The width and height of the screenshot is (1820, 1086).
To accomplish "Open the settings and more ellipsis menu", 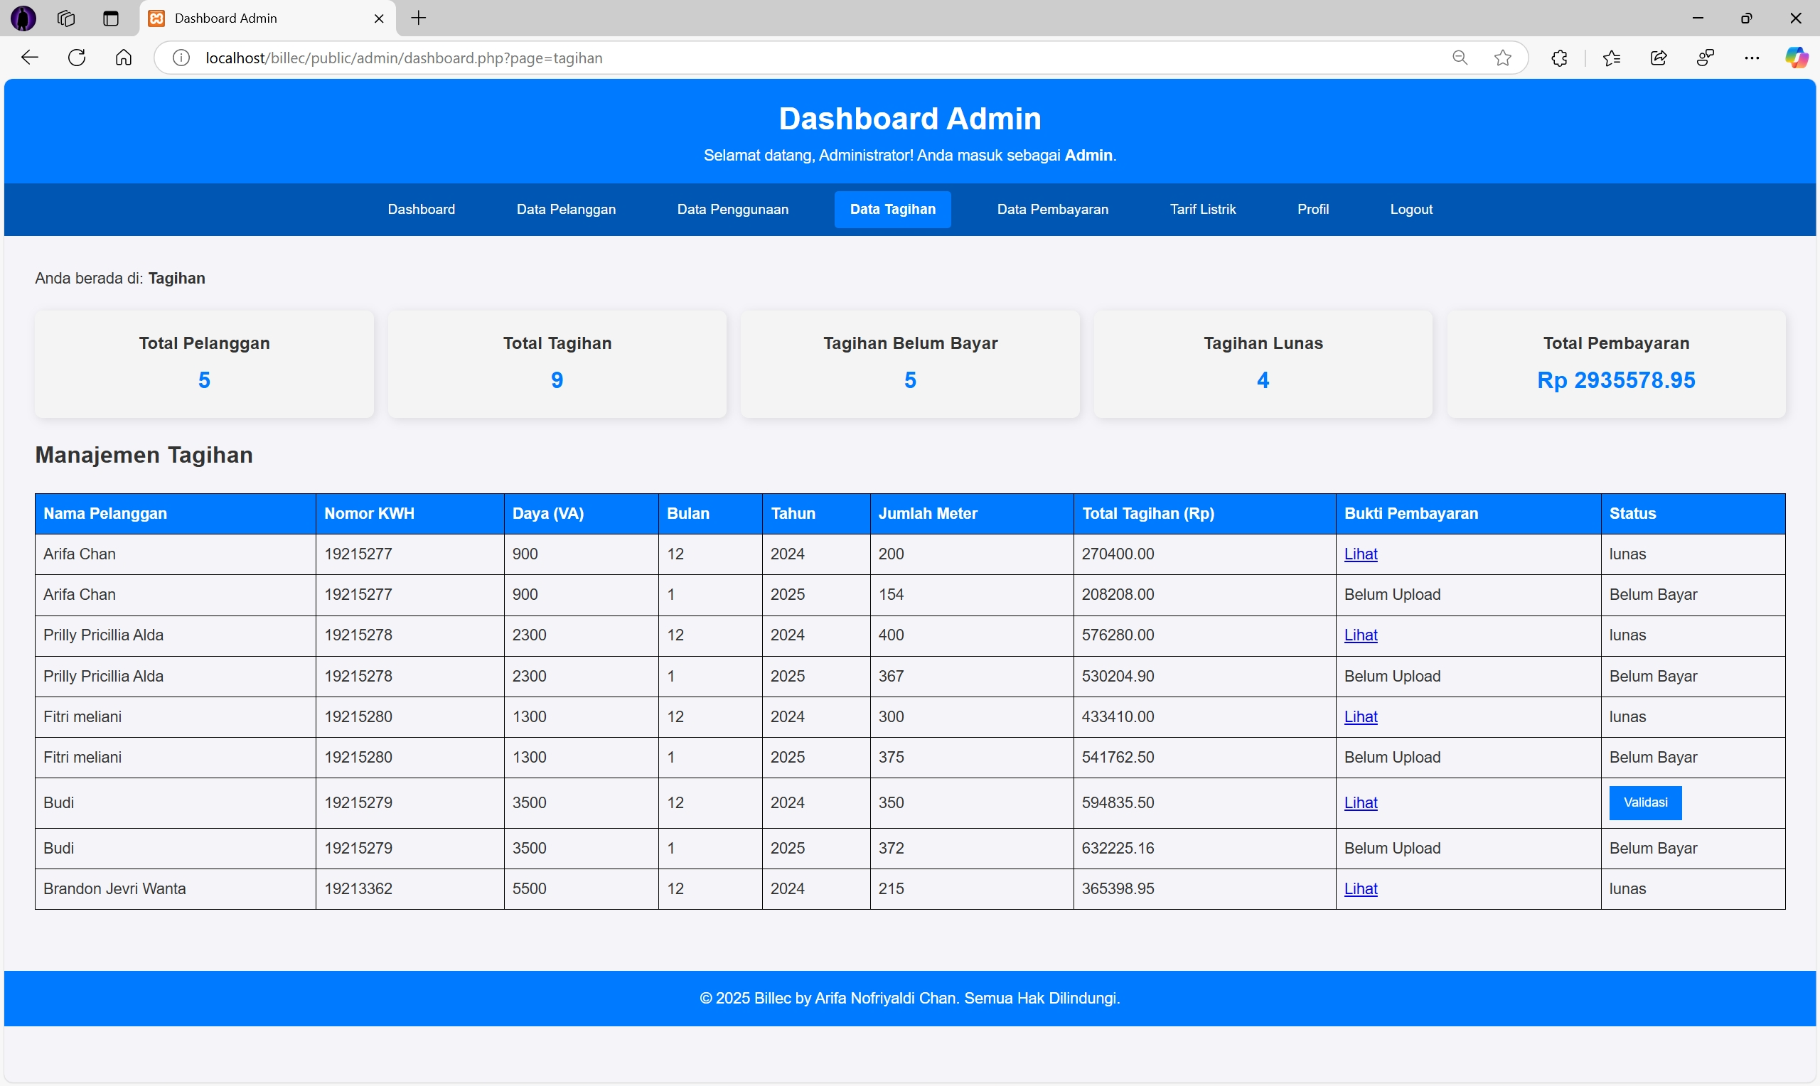I will (x=1752, y=58).
